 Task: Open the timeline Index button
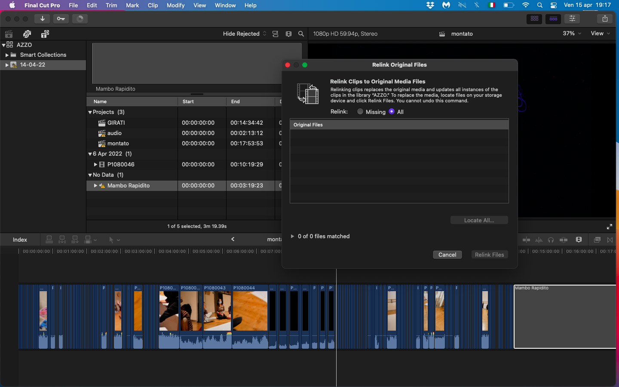20,240
